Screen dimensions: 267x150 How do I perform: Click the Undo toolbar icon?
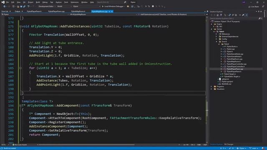(28, 7)
